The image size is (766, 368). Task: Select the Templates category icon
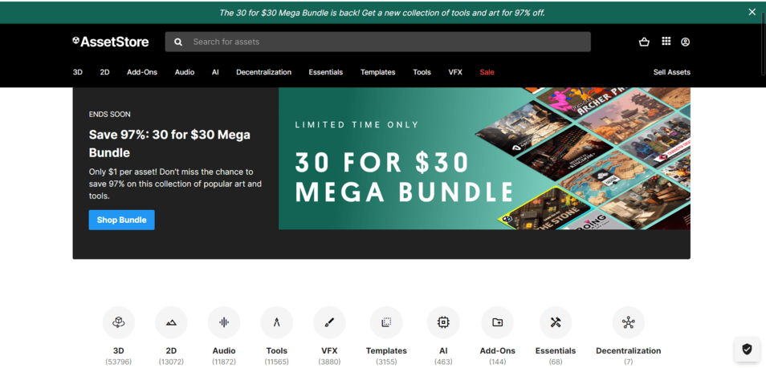(386, 322)
